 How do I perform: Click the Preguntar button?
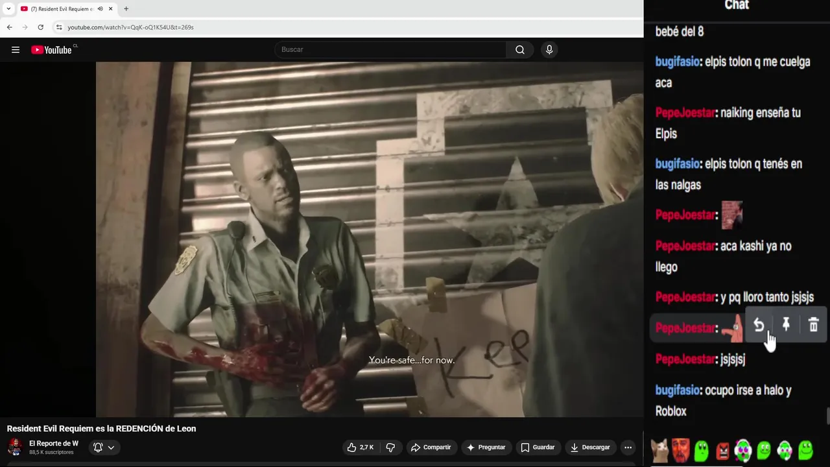tap(486, 448)
